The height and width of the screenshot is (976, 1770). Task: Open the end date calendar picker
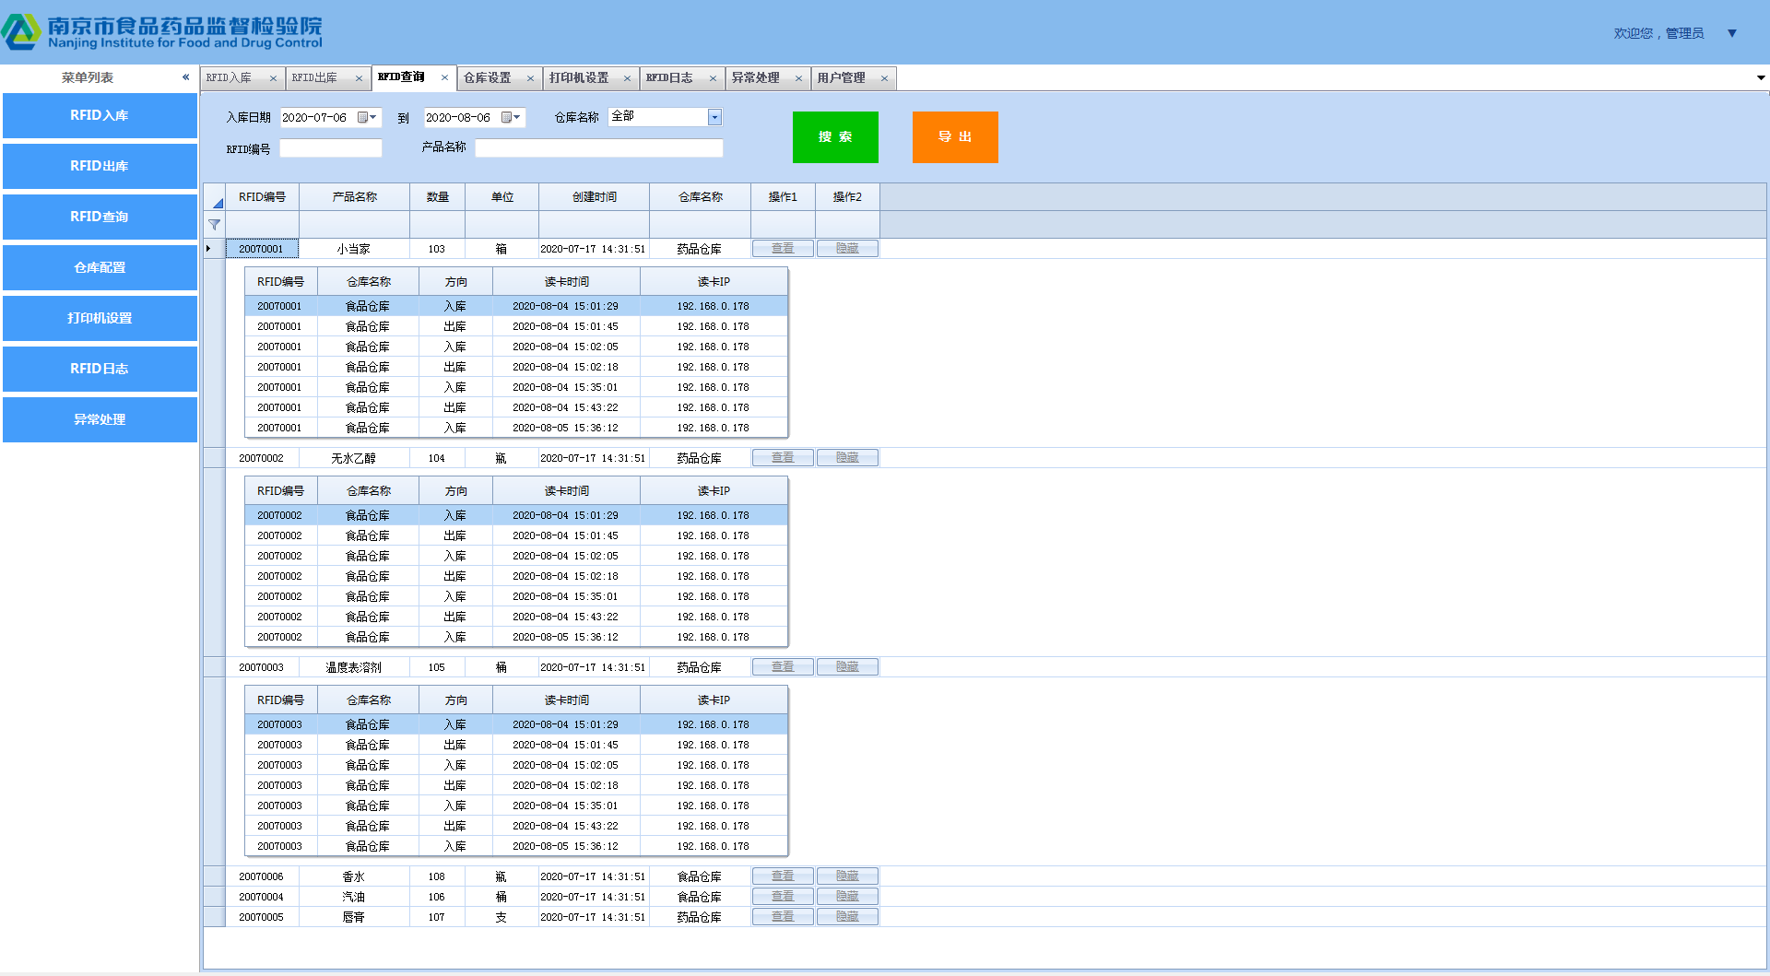point(510,117)
